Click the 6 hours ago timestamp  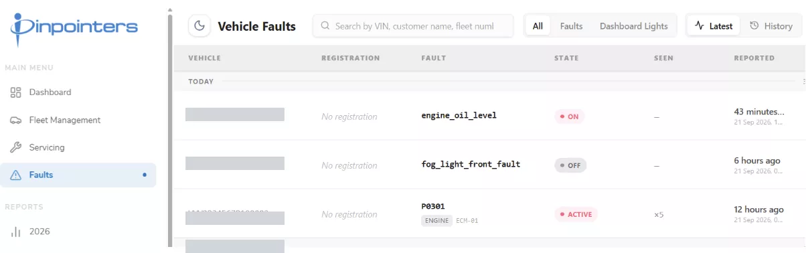[x=757, y=161]
